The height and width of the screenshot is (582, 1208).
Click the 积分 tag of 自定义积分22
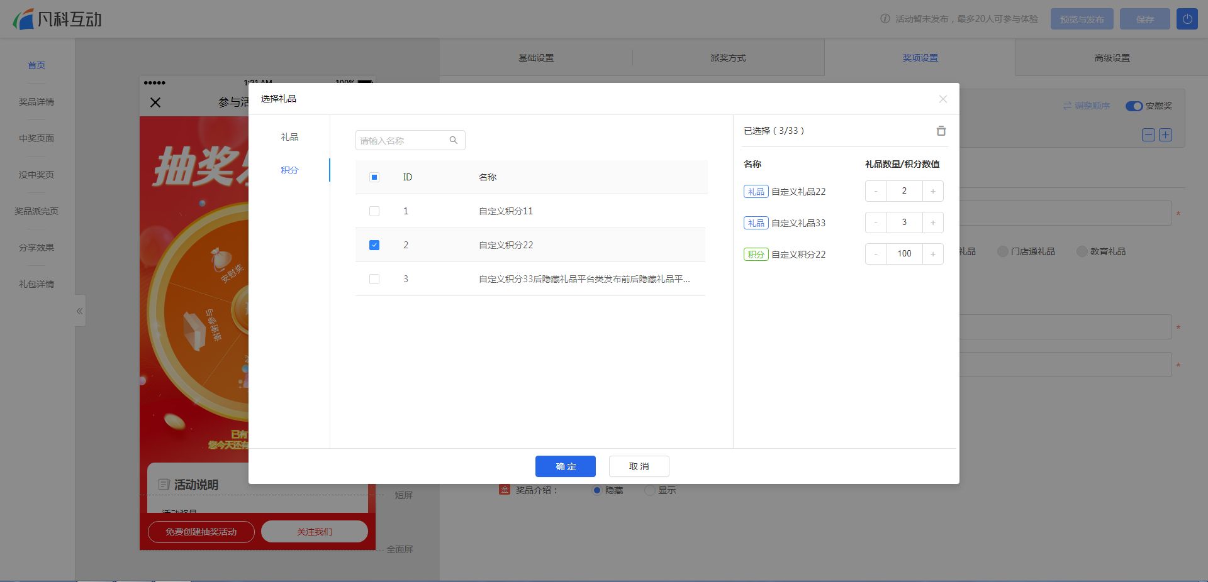[x=756, y=255]
